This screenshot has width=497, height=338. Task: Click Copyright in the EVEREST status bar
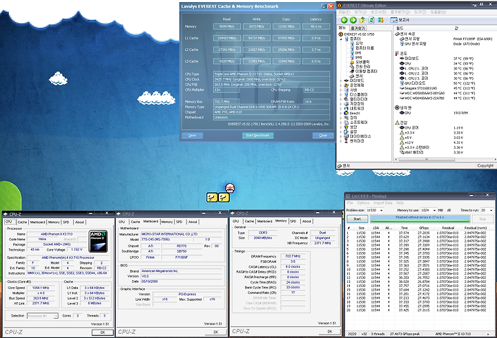pos(485,166)
